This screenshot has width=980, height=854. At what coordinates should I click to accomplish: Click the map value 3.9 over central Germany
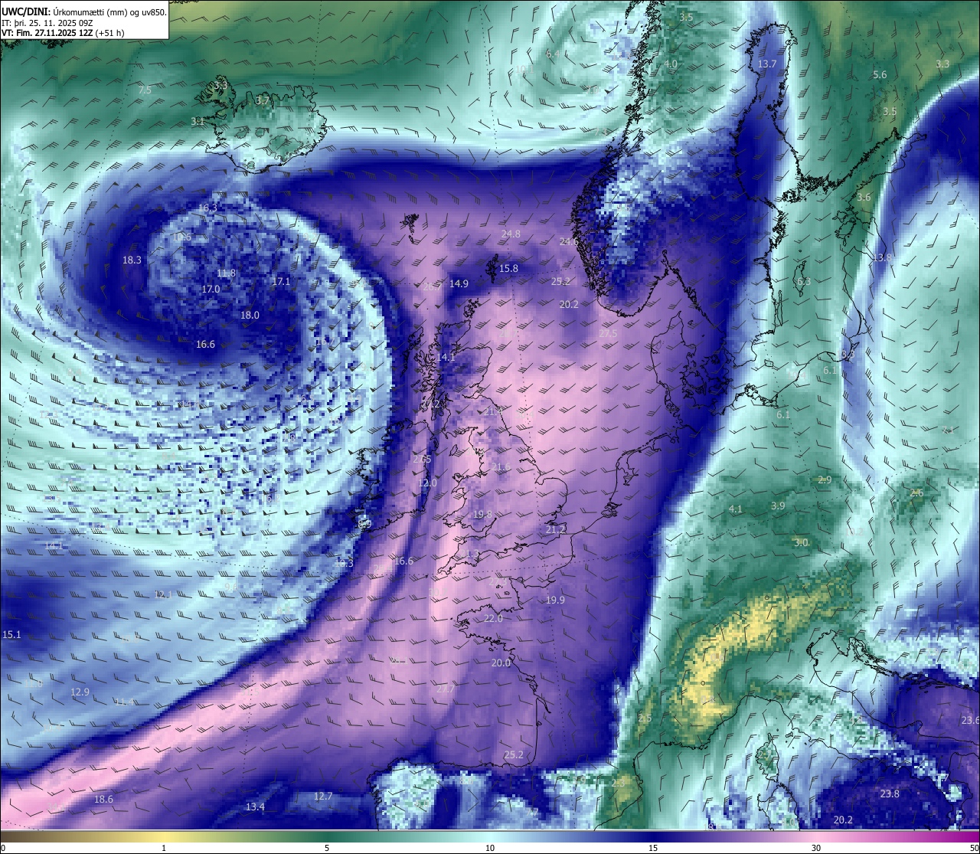pyautogui.click(x=778, y=506)
